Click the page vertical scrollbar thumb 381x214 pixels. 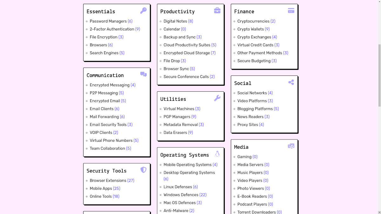pyautogui.click(x=378, y=75)
